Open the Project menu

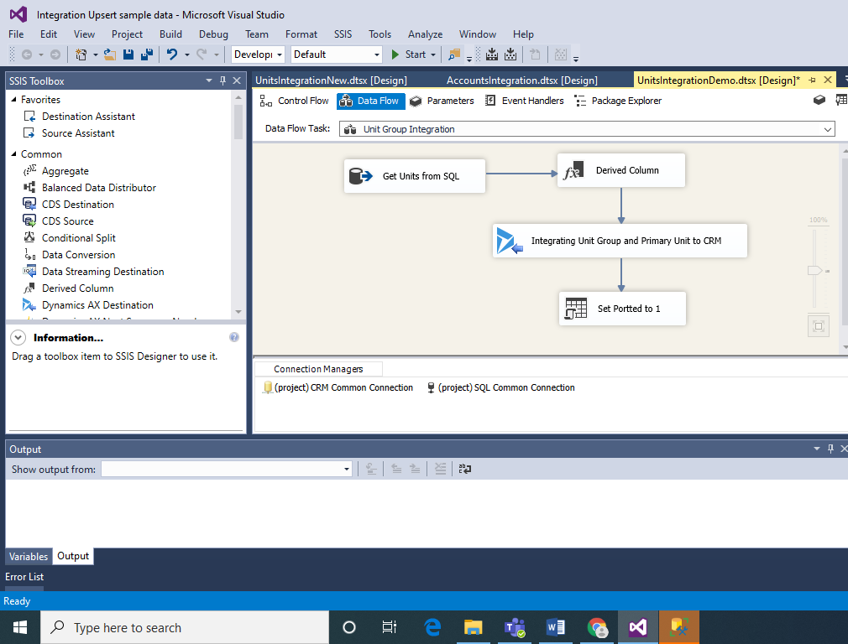pos(127,34)
